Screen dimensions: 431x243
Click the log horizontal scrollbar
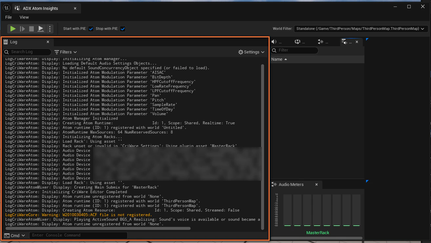point(98,228)
